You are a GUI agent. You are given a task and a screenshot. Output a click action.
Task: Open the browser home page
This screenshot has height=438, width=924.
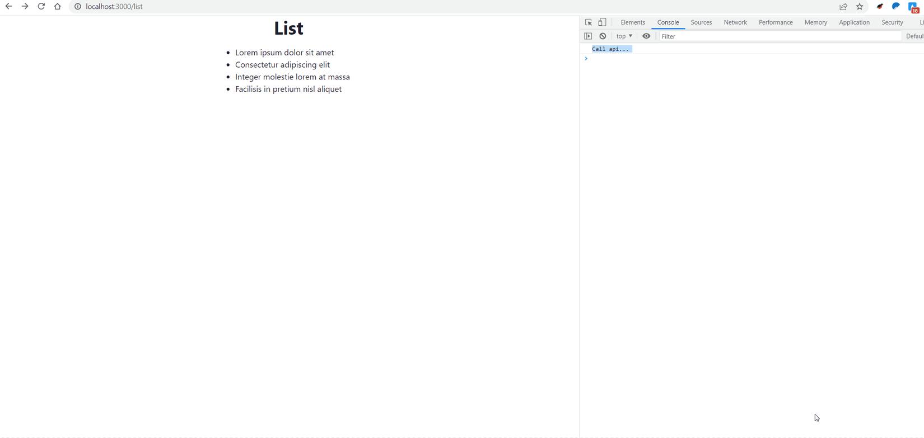pos(57,7)
